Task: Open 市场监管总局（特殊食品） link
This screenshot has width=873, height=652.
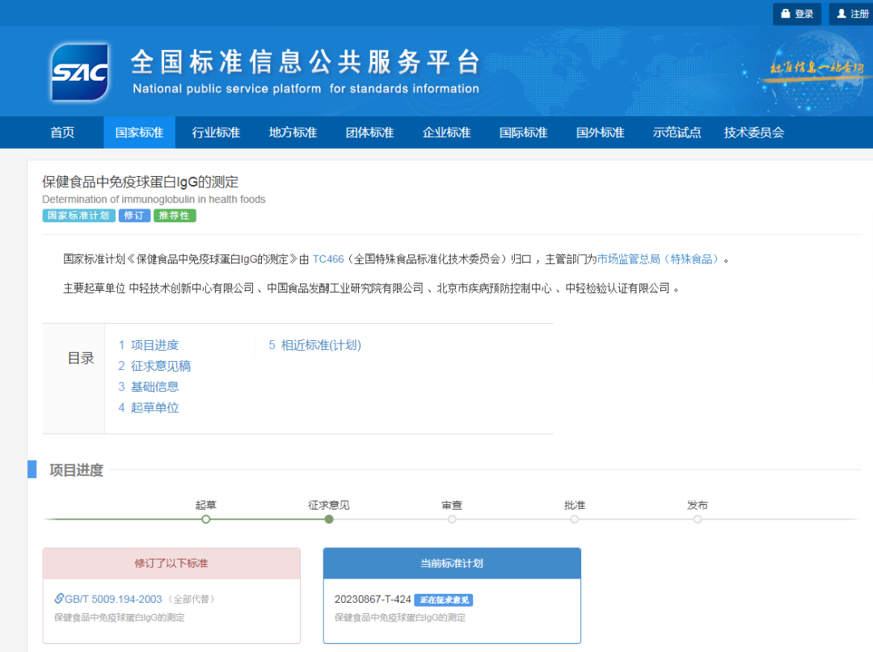Action: pos(658,259)
